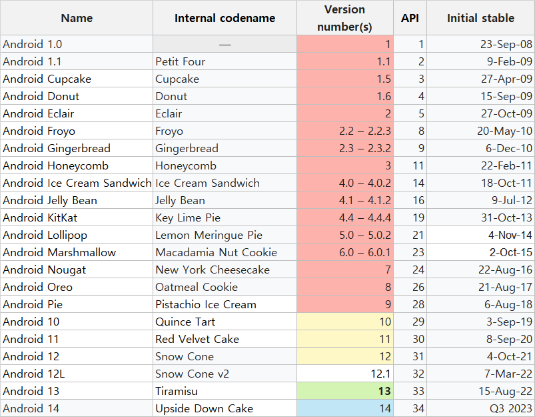Screen dimensions: 535x417
Task: Click the "Petit Four" codename cell
Action: [x=225, y=61]
